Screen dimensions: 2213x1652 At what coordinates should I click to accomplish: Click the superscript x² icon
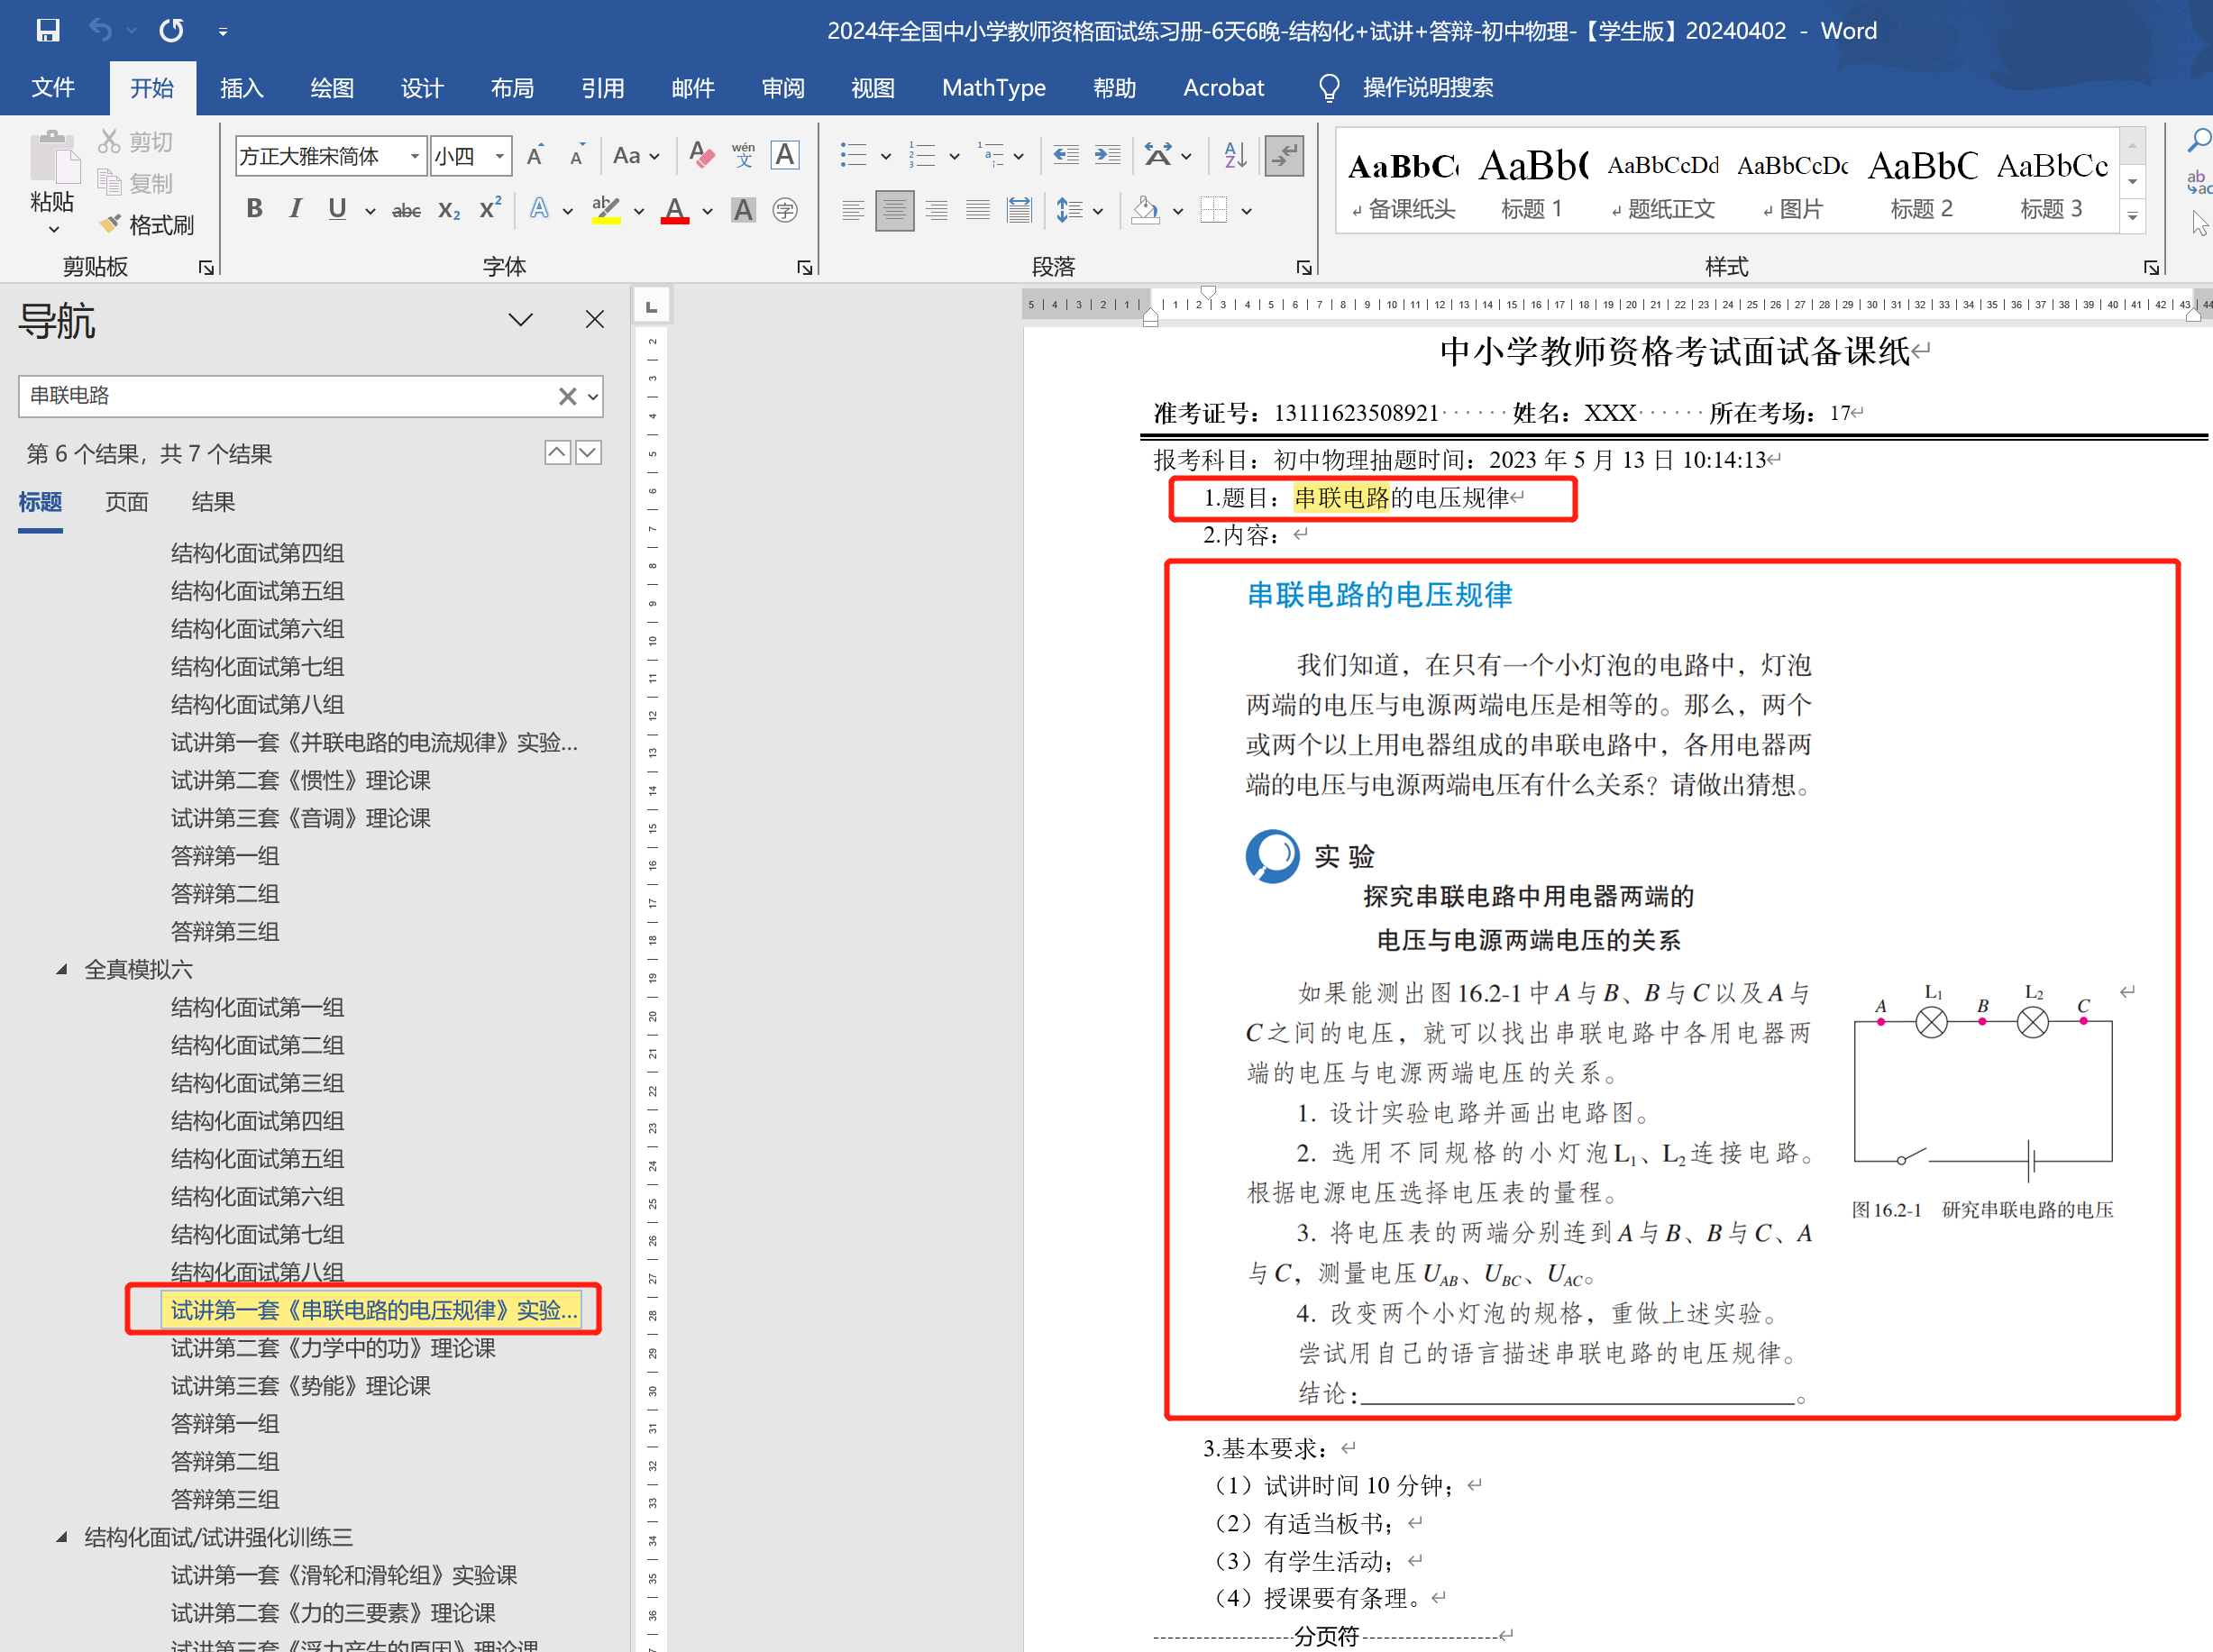click(489, 210)
